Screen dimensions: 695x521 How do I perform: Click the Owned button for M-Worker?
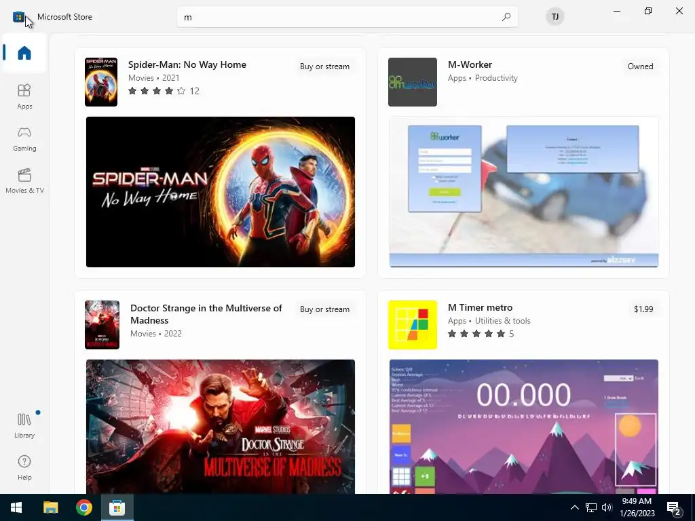pyautogui.click(x=640, y=66)
